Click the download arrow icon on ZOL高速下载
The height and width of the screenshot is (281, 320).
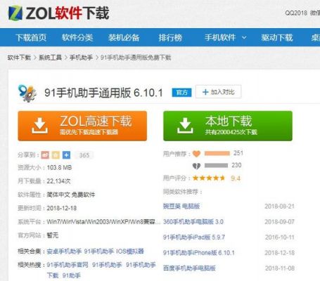point(39,126)
